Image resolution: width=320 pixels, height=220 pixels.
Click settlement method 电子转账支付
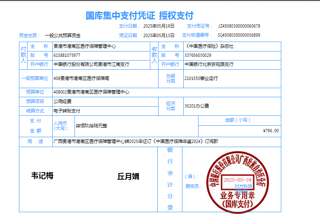(67, 111)
